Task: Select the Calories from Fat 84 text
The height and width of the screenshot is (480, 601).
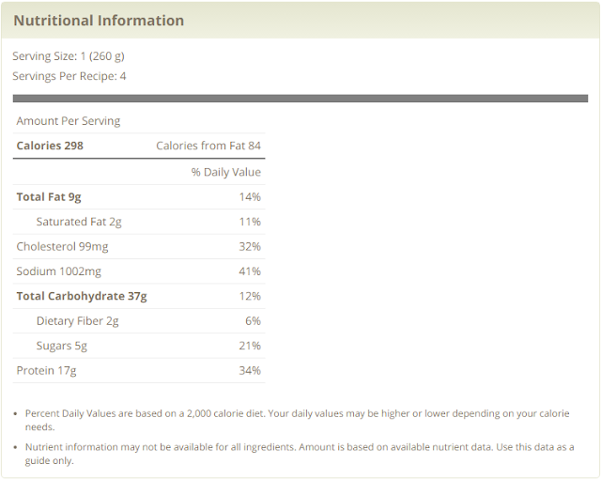Action: (208, 146)
